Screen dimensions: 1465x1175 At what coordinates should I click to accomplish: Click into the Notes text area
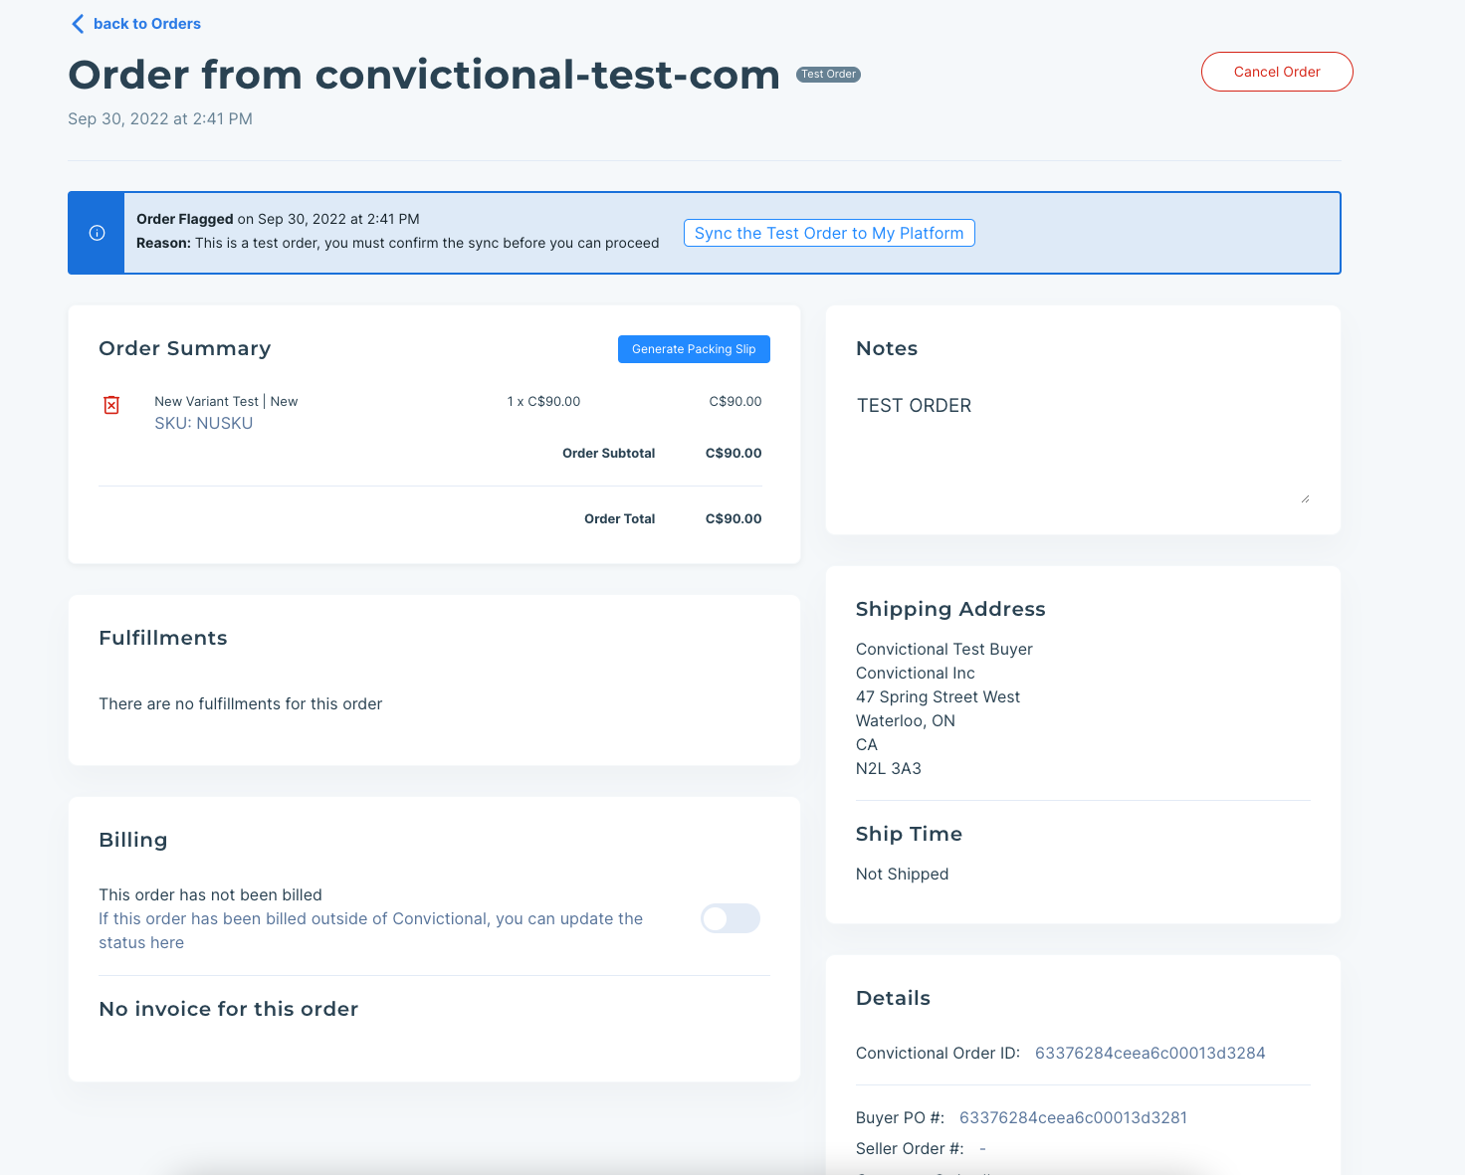(1080, 448)
